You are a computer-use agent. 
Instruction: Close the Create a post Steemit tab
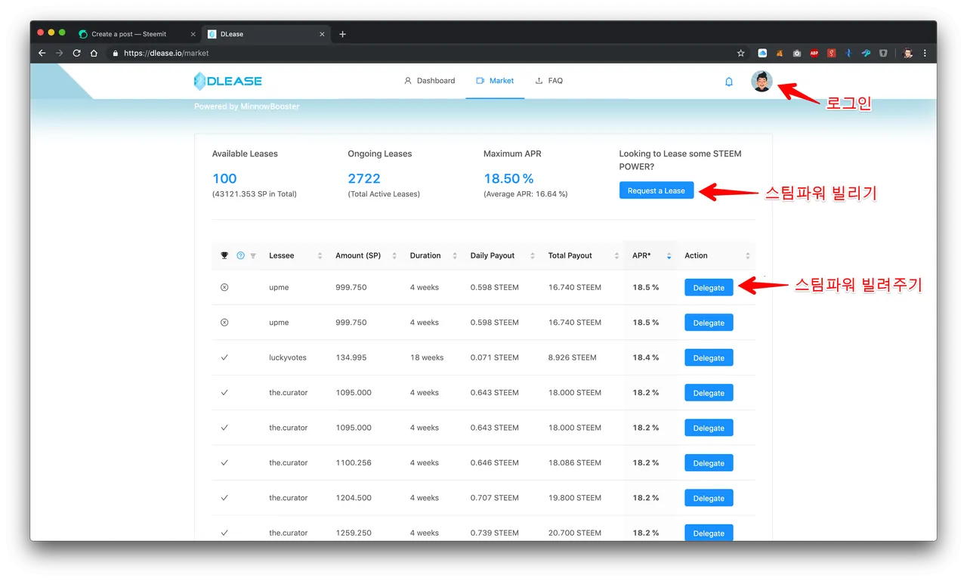point(193,34)
